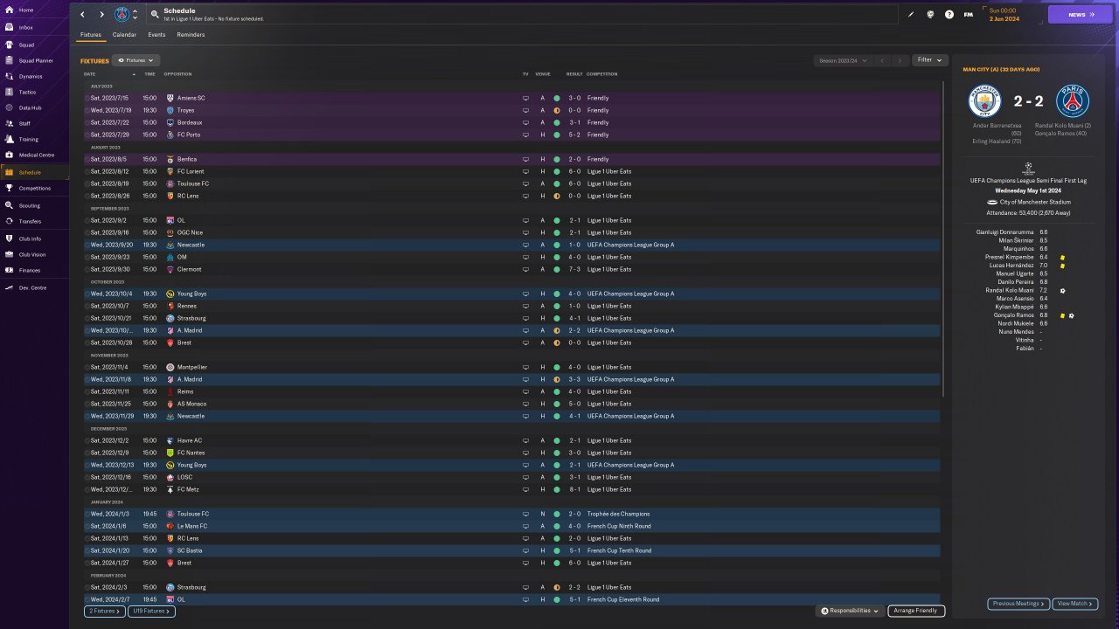Click the Arrange Friendly button
Viewport: 1119px width, 629px height.
pyautogui.click(x=916, y=611)
